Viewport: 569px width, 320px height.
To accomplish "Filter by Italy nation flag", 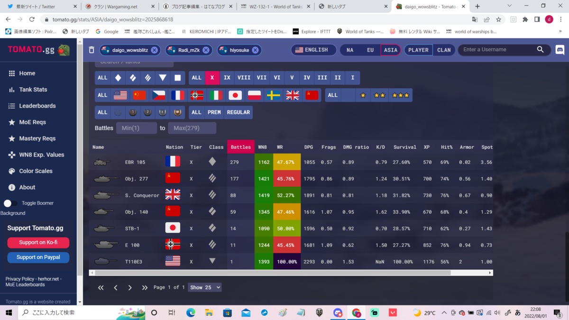I will tap(216, 95).
